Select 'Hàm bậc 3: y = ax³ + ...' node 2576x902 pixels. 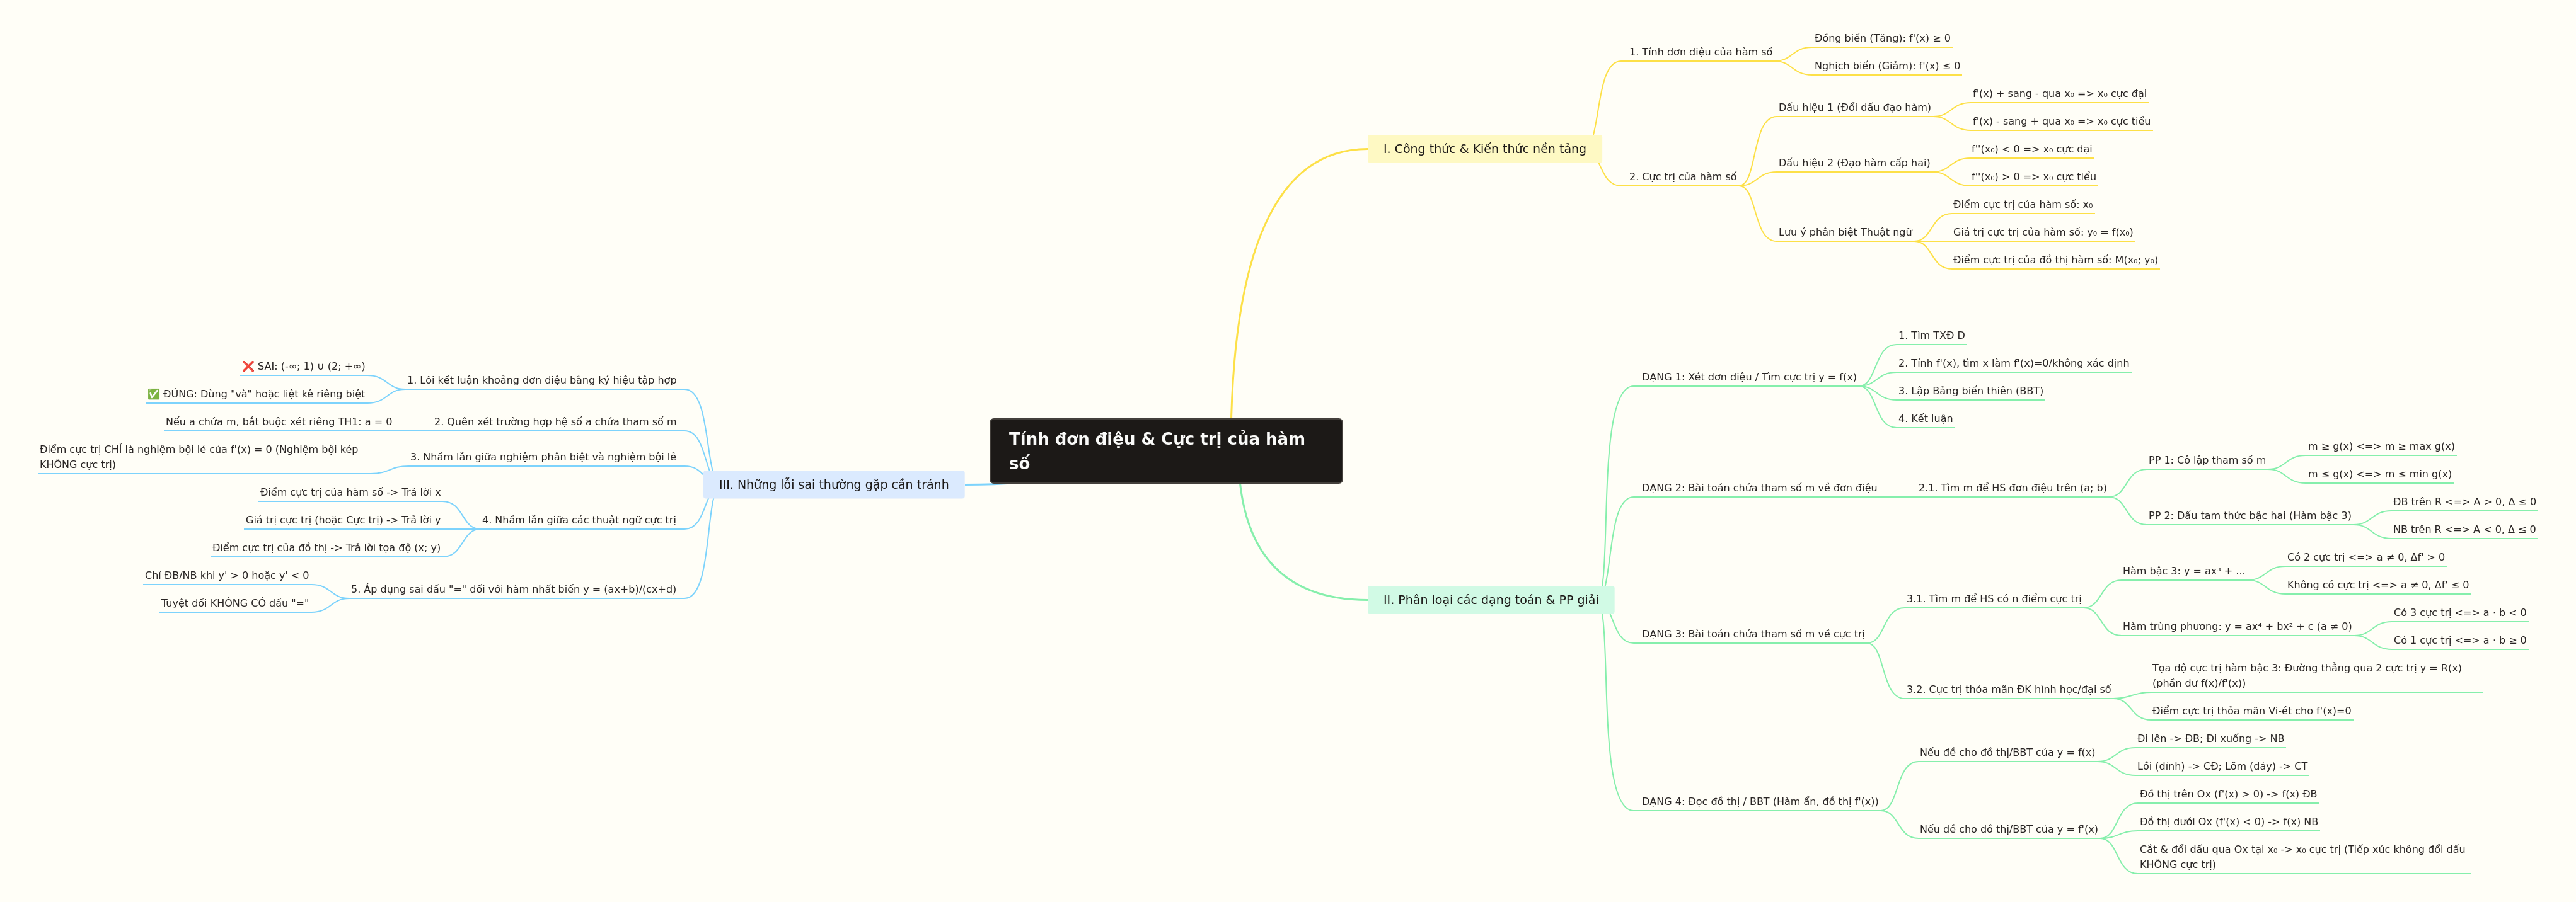coord(2183,571)
